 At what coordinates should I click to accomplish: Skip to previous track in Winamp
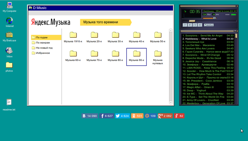pyautogui.click(x=185, y=25)
